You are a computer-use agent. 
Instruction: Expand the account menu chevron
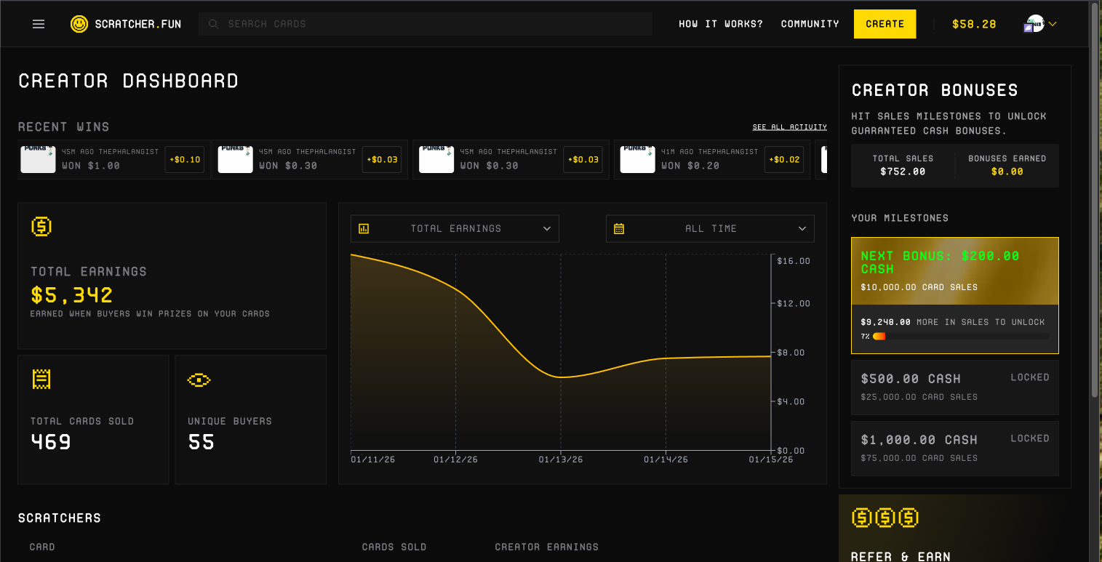1052,24
